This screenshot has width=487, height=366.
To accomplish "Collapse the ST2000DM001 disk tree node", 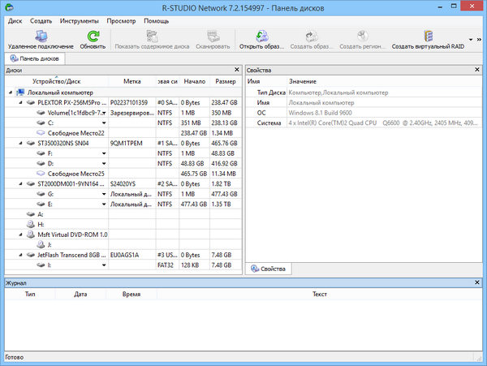I will pos(19,184).
